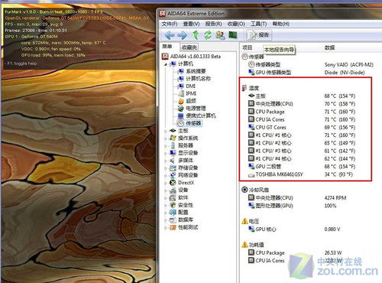Click the 数据库 database tree icon
382x283 pixels.
(x=173, y=220)
